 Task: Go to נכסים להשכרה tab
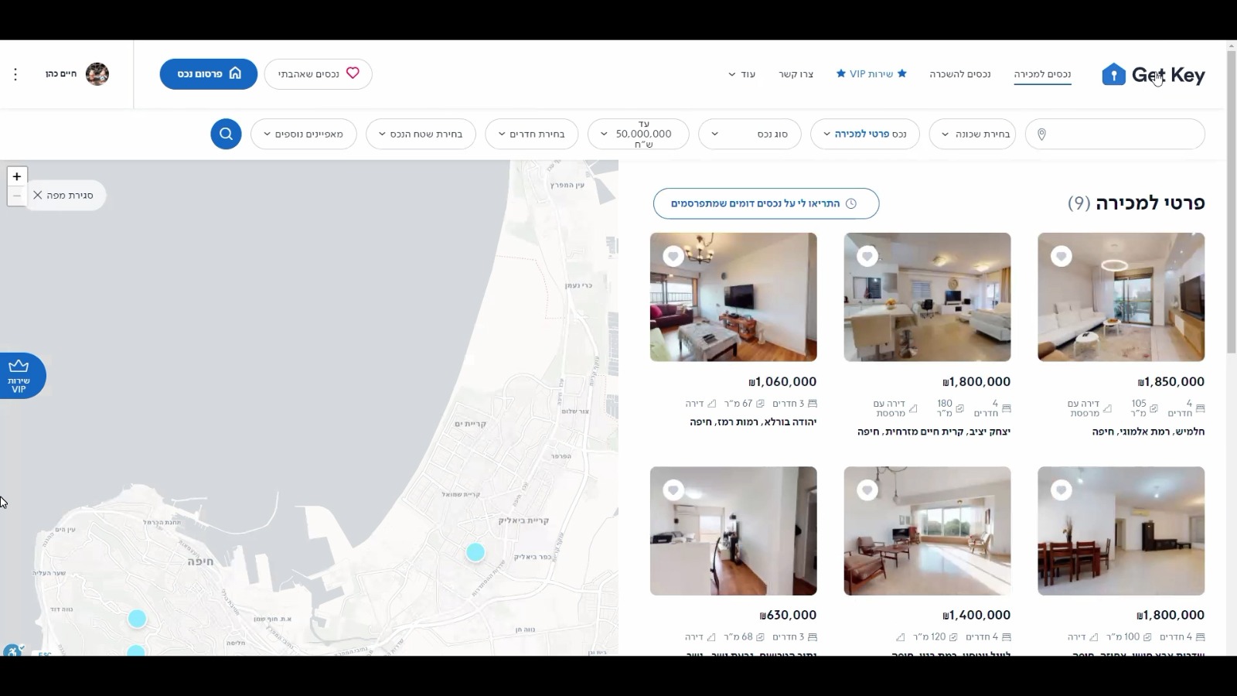(x=960, y=74)
